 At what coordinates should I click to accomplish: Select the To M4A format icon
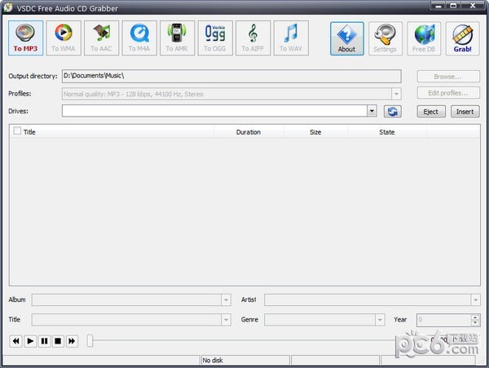pyautogui.click(x=139, y=38)
